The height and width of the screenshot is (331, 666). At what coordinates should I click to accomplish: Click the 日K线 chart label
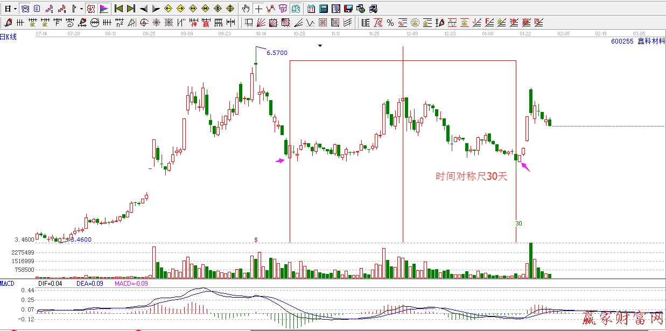pyautogui.click(x=9, y=37)
